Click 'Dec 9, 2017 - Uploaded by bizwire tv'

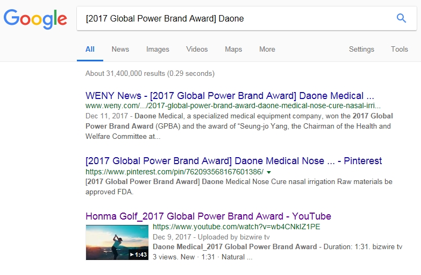pos(211,237)
